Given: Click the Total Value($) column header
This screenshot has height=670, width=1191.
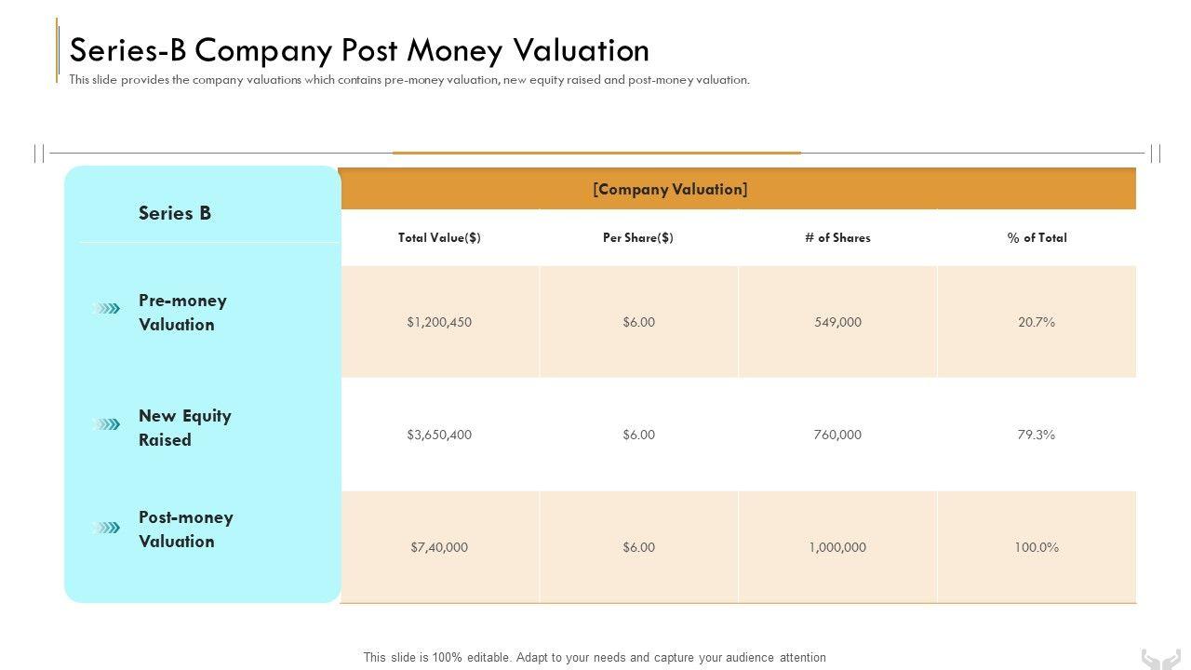Looking at the screenshot, I should pyautogui.click(x=439, y=238).
